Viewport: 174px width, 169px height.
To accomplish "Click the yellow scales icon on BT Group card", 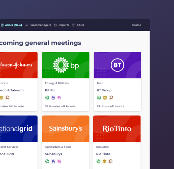I will click(x=105, y=97).
